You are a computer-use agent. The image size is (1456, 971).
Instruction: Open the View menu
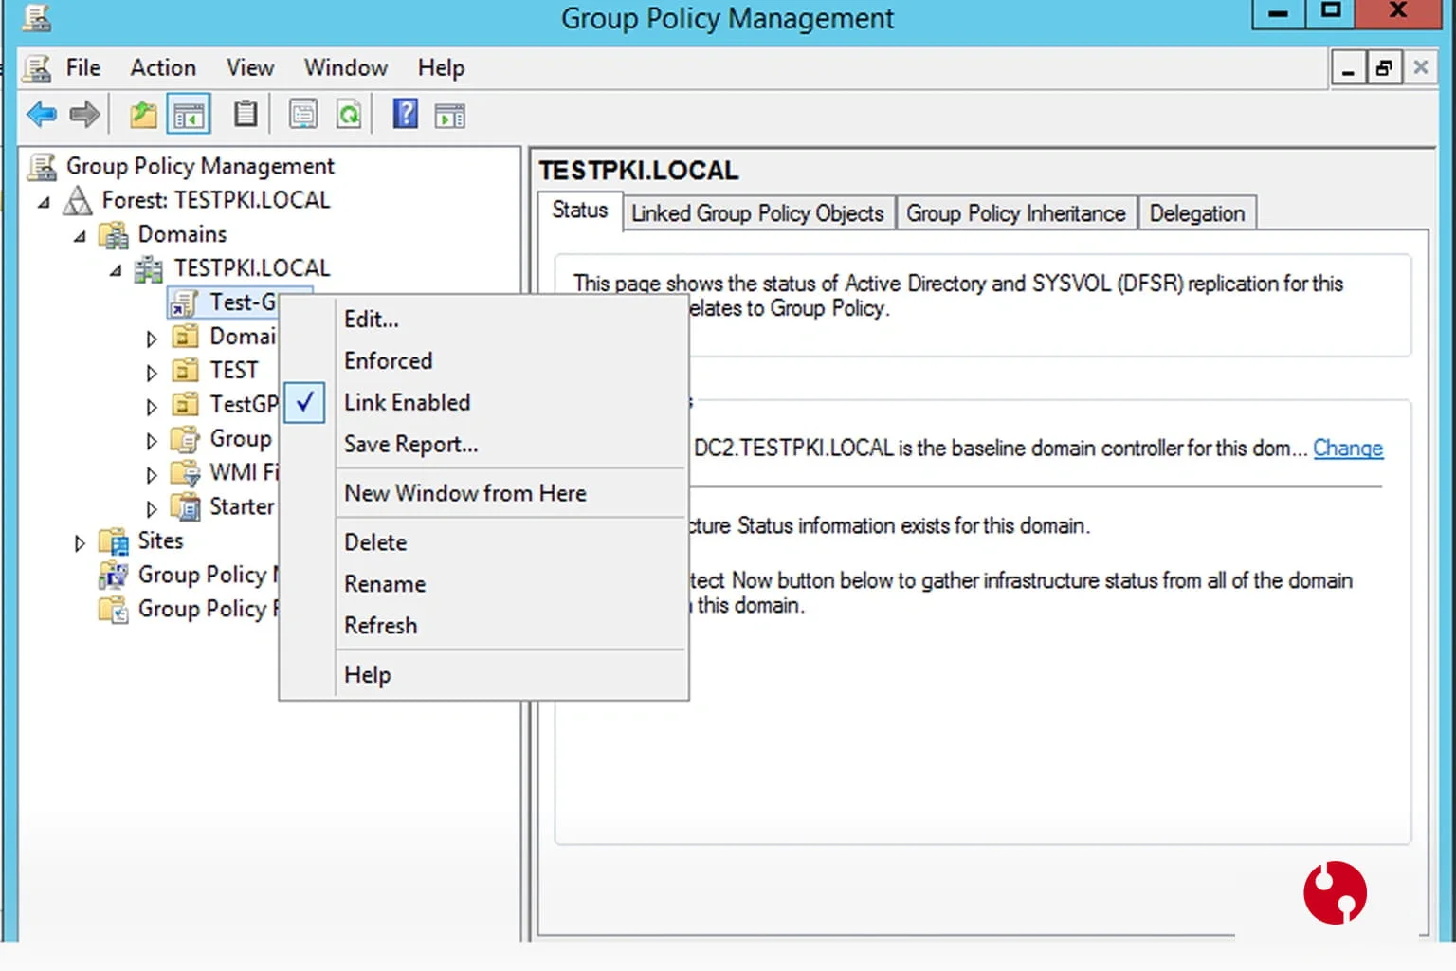(250, 67)
